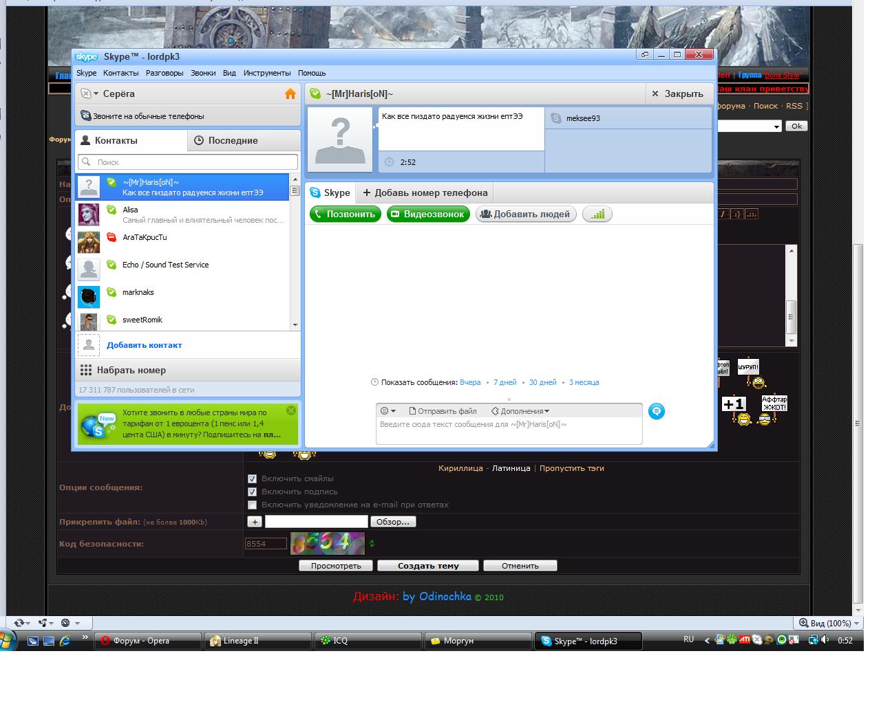Open the Opera zoom Вид (100%) dropdown
Image resolution: width=881 pixels, height=704 pixels.
pos(828,623)
